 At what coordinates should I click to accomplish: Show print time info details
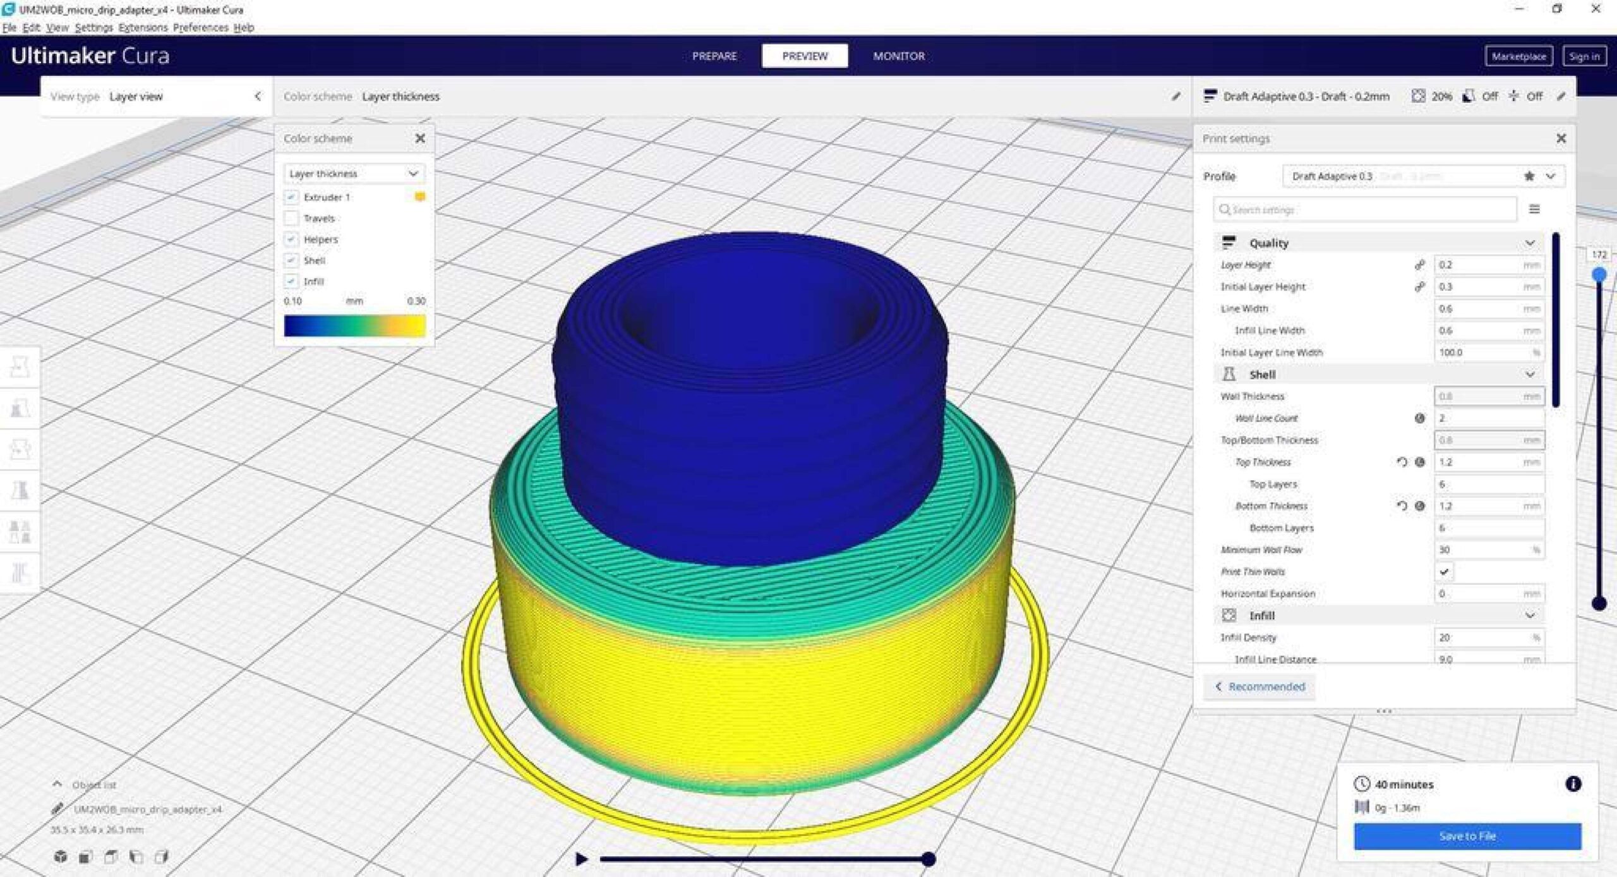coord(1573,783)
